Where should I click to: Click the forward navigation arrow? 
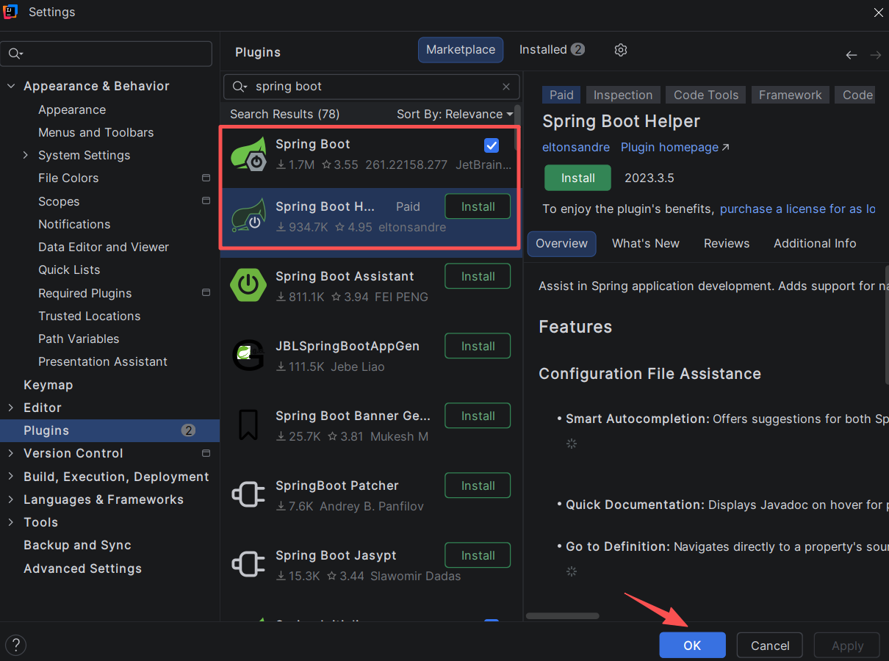pos(876,55)
